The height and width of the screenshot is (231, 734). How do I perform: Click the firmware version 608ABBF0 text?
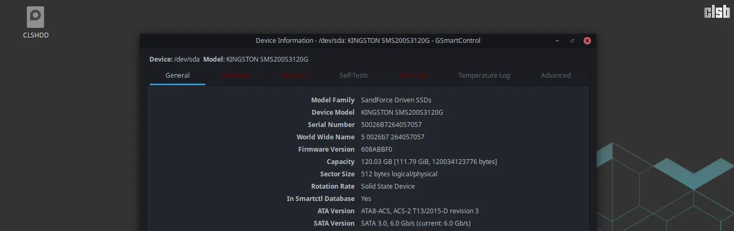tap(377, 150)
